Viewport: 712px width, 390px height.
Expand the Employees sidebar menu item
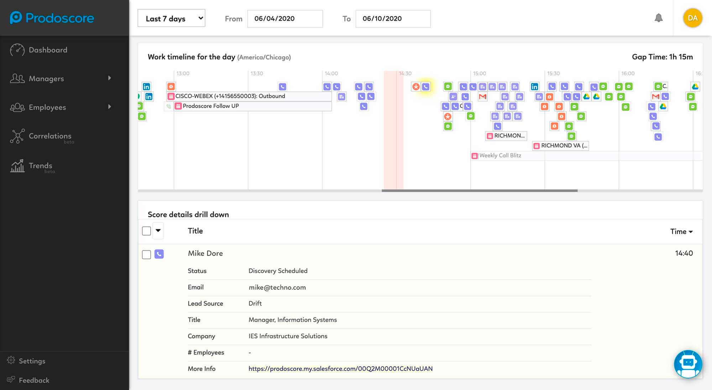(x=109, y=107)
